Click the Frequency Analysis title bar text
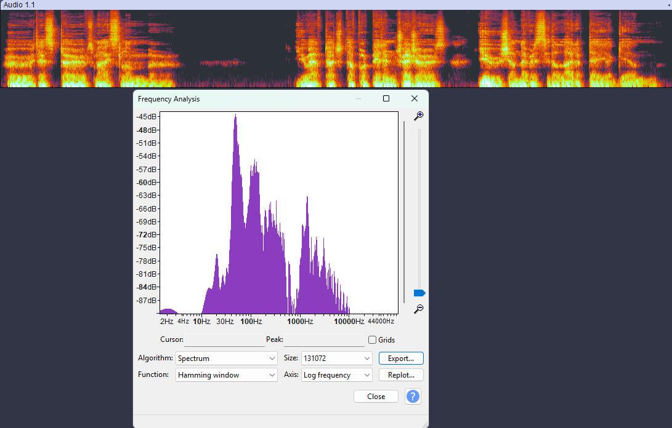Image resolution: width=672 pixels, height=428 pixels. point(169,99)
